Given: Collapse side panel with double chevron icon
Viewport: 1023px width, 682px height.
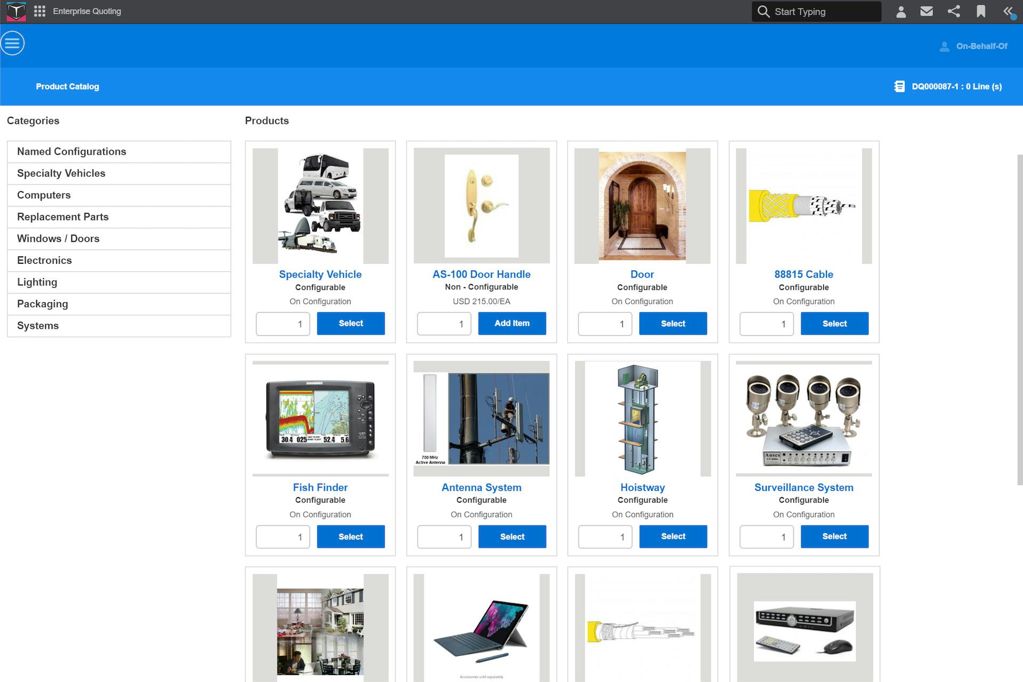Looking at the screenshot, I should (x=1008, y=12).
